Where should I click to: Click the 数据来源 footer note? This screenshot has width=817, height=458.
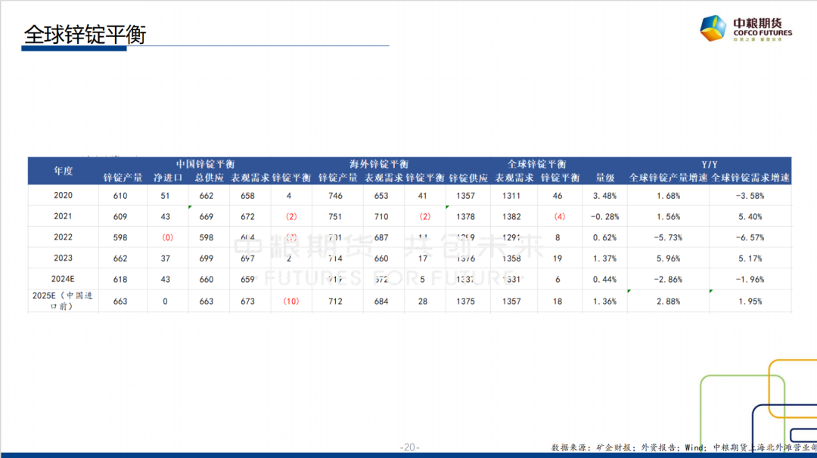click(684, 447)
